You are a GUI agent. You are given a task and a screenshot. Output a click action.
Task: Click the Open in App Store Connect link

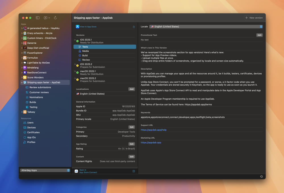click(x=88, y=171)
